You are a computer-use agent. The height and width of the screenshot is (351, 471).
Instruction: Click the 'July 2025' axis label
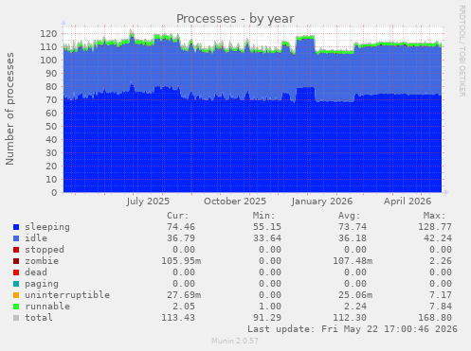(x=148, y=202)
